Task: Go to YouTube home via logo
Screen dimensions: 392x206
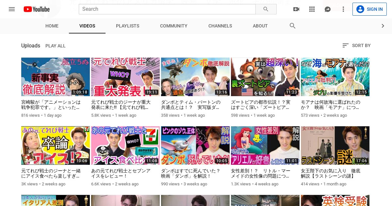Action: tap(37, 9)
